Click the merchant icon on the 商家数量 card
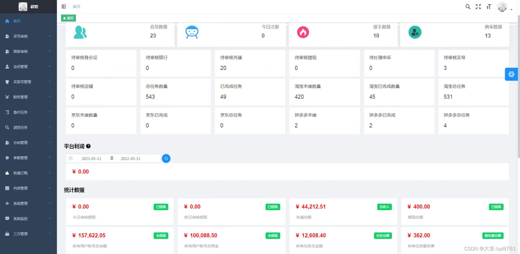The height and width of the screenshot is (254, 520). coord(415,32)
